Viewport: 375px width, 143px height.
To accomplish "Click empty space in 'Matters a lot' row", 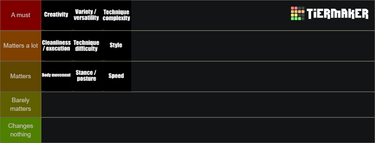I will [x=253, y=46].
